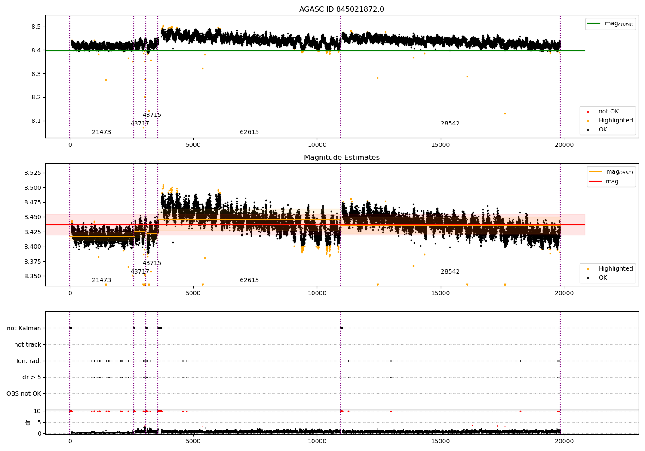Click the dr > 5 row label

[x=32, y=378]
